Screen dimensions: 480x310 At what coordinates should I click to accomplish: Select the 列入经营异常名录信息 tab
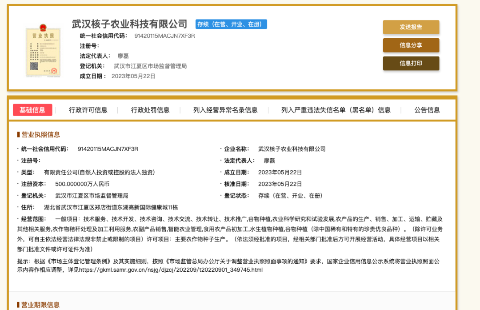tap(226, 110)
